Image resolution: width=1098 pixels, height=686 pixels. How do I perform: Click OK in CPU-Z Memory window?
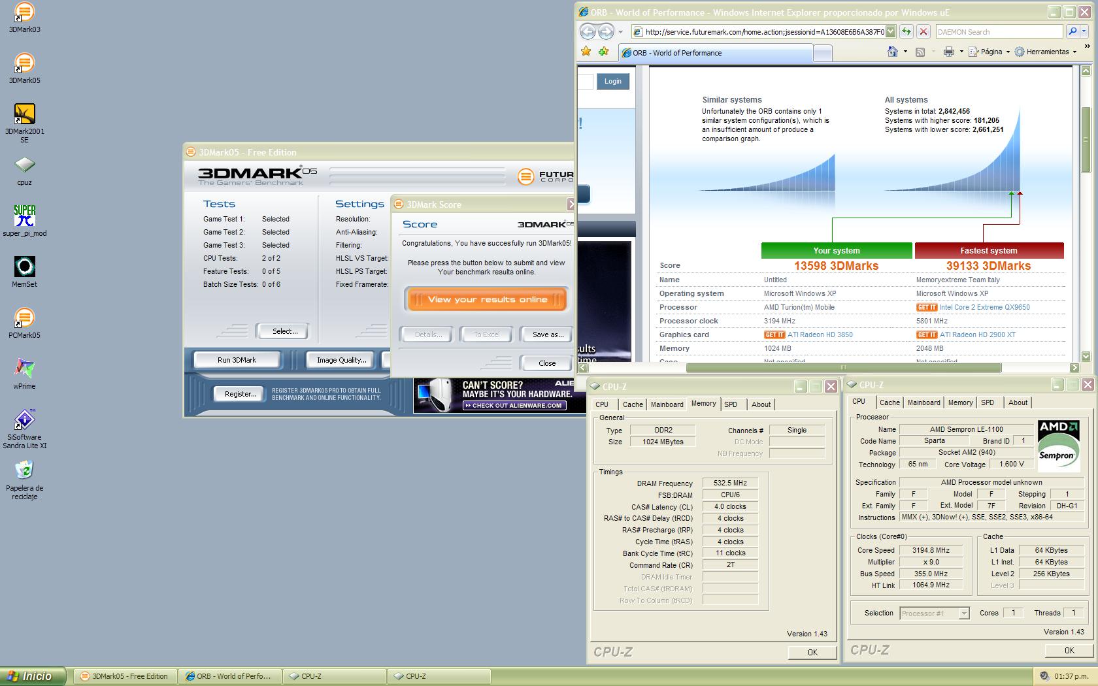[x=812, y=652]
